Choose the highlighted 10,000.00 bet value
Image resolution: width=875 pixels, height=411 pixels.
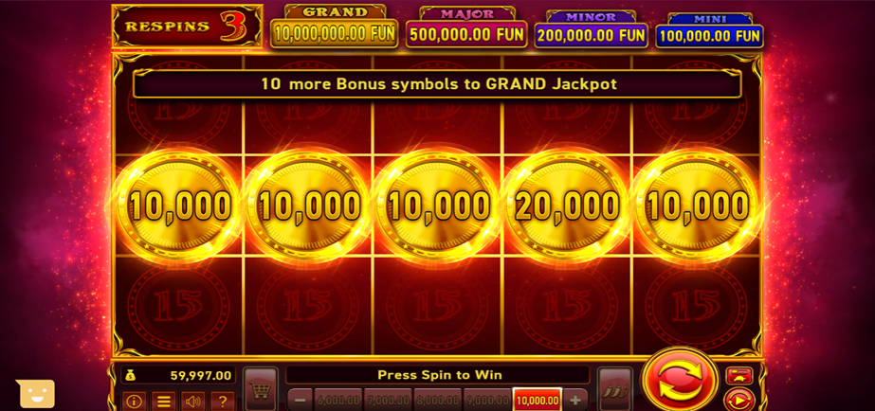(x=537, y=400)
